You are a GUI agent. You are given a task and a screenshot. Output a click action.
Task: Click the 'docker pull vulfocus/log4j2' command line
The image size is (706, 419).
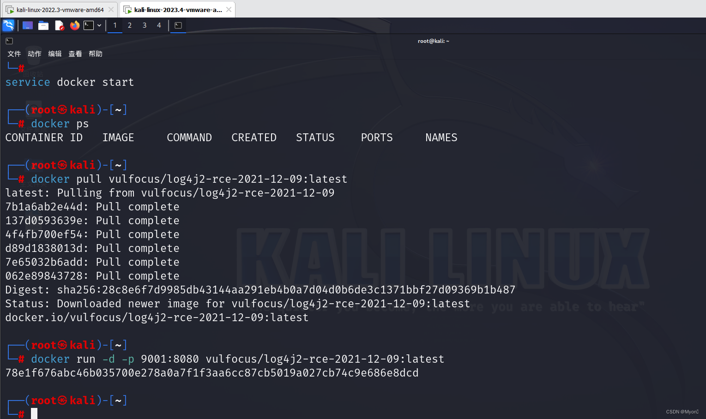pyautogui.click(x=189, y=179)
